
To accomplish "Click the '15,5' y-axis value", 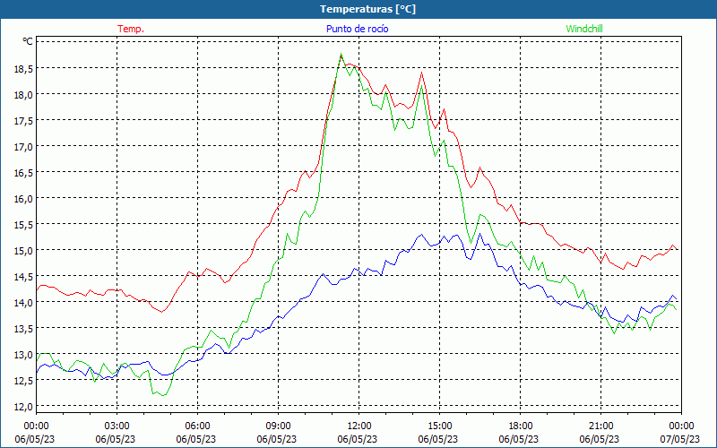I will (23, 224).
